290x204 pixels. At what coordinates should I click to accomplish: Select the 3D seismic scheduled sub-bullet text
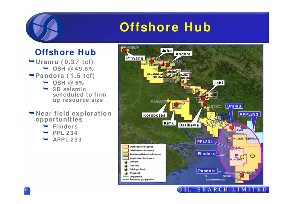tap(79, 95)
